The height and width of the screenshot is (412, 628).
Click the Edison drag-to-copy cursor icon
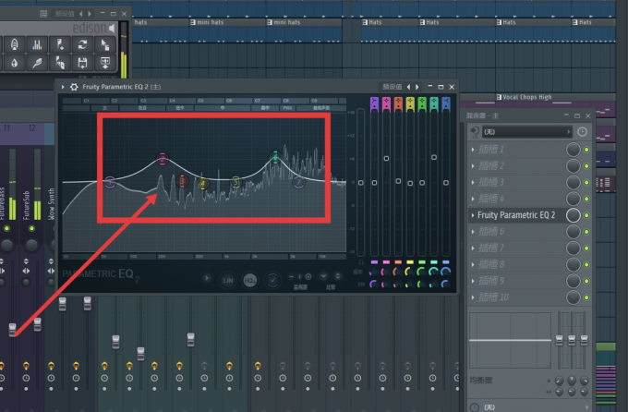105,44
